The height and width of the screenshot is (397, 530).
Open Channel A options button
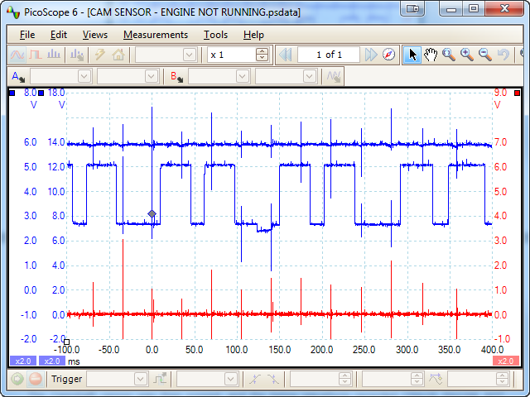point(17,76)
